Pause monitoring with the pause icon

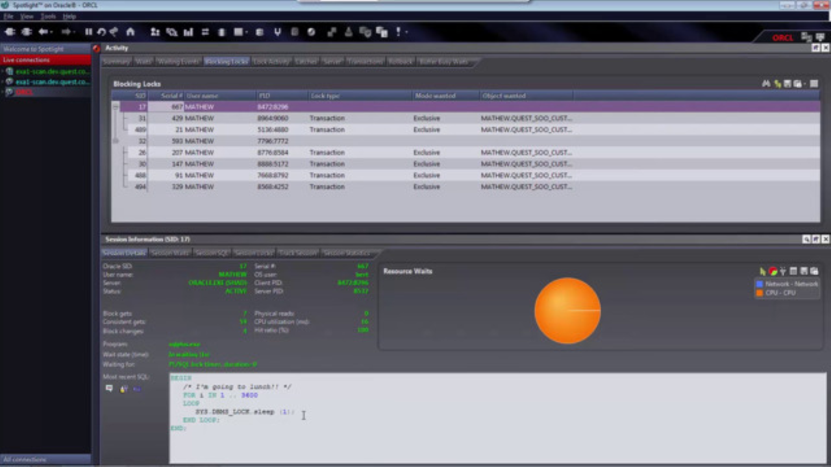point(89,32)
